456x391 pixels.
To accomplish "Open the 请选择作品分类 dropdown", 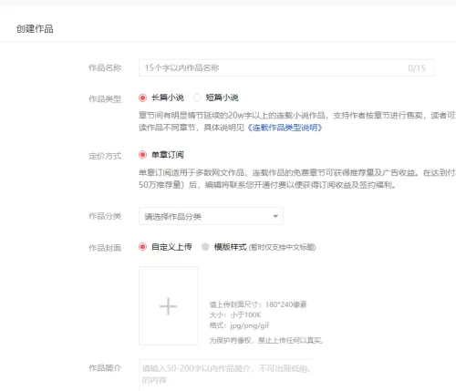I will point(211,216).
